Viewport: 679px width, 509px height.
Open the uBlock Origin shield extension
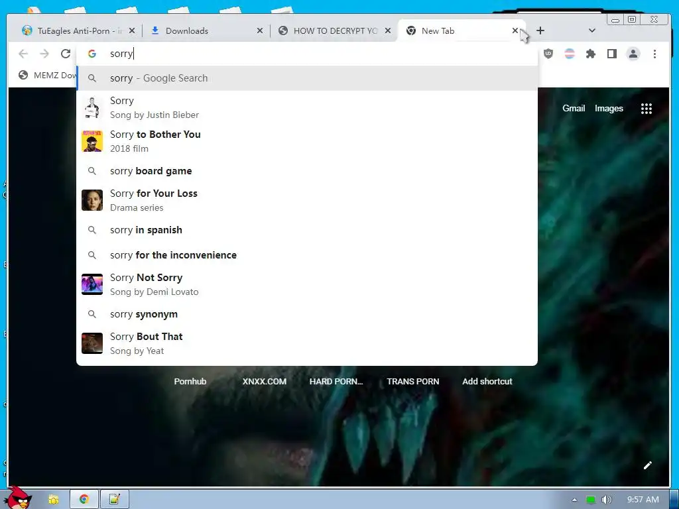548,54
